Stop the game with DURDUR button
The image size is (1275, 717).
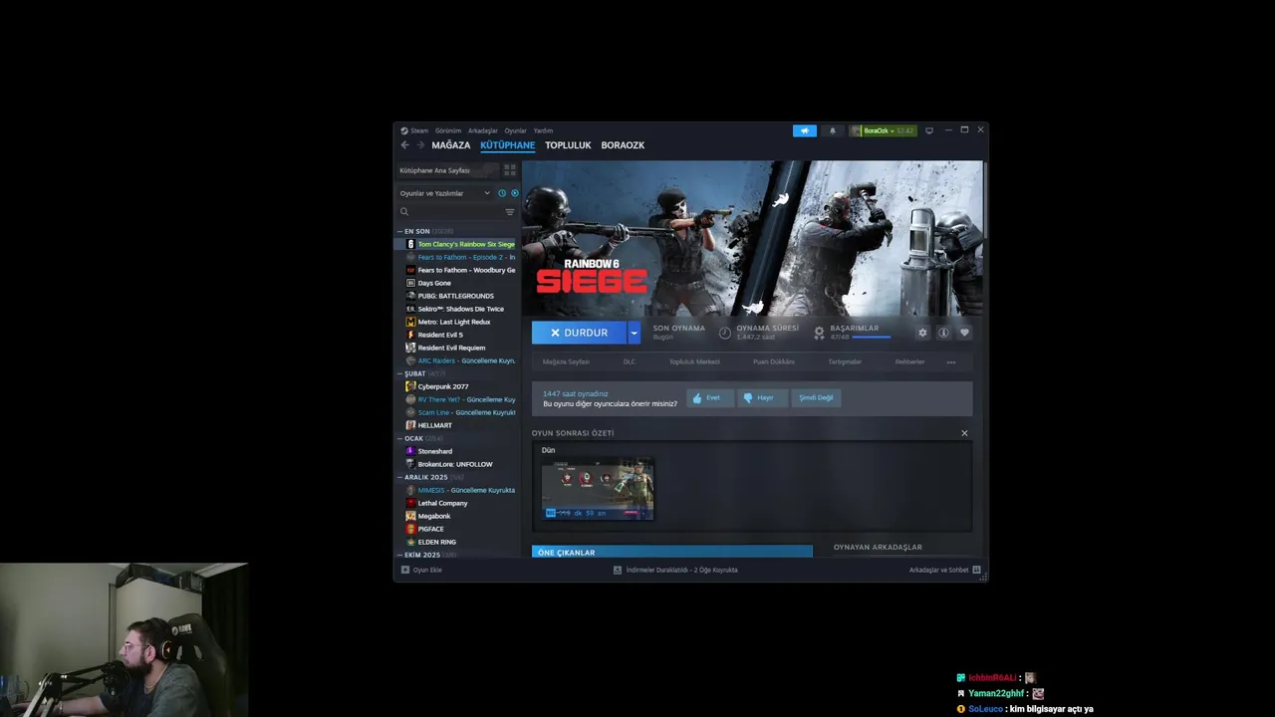click(580, 333)
